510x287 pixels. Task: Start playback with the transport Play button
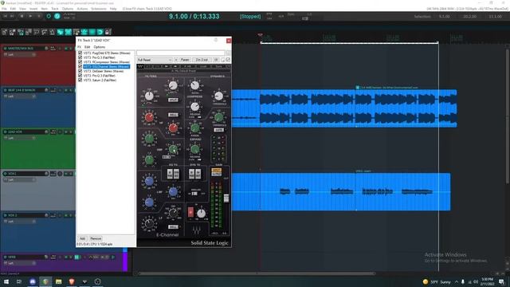click(x=30, y=16)
